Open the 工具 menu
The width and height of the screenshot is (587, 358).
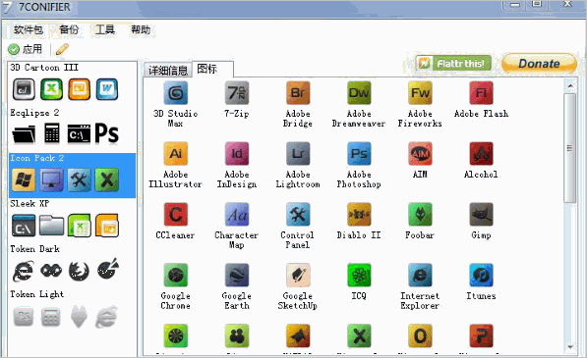coord(105,29)
